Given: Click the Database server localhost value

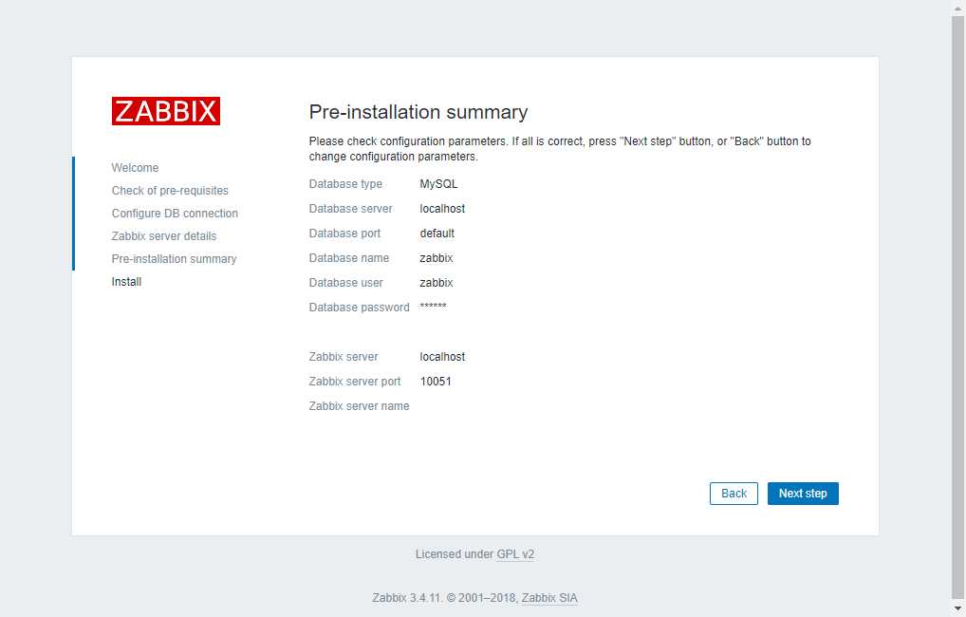Looking at the screenshot, I should click(442, 208).
